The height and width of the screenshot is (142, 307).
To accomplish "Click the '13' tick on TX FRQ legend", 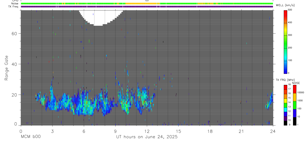I will pos(289,107).
